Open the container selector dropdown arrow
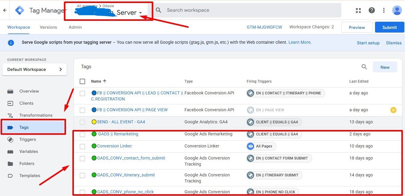Viewport: 405px width, 196px height. pyautogui.click(x=141, y=13)
